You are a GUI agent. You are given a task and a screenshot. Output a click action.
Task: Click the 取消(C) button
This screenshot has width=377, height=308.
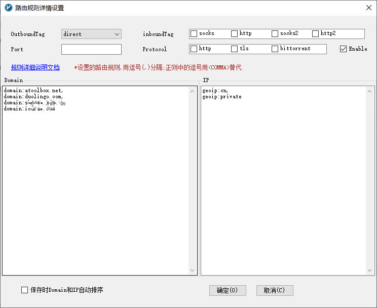coord(275,290)
